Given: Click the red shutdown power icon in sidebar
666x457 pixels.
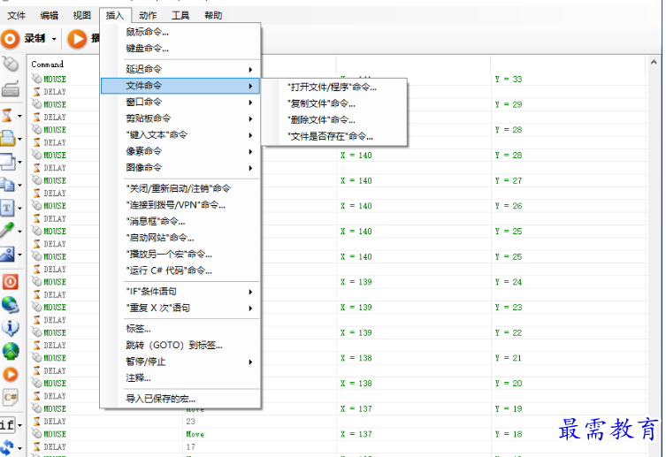Looking at the screenshot, I should pyautogui.click(x=11, y=281).
